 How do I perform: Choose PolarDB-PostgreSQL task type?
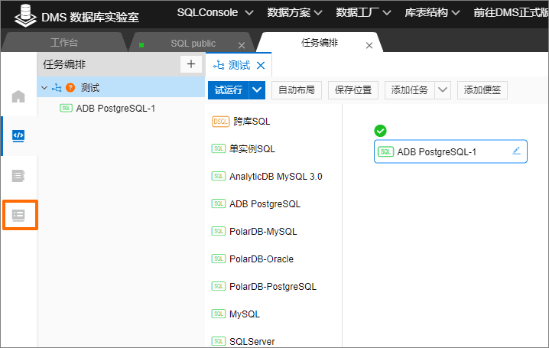pos(273,286)
